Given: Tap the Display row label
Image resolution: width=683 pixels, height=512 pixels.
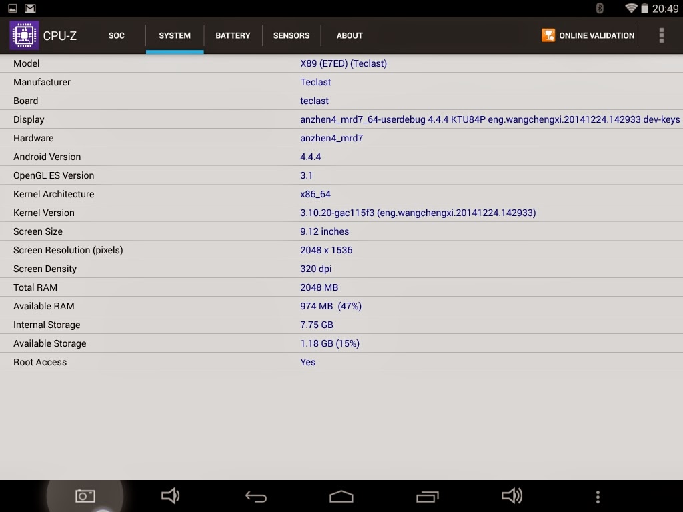Looking at the screenshot, I should (x=29, y=119).
